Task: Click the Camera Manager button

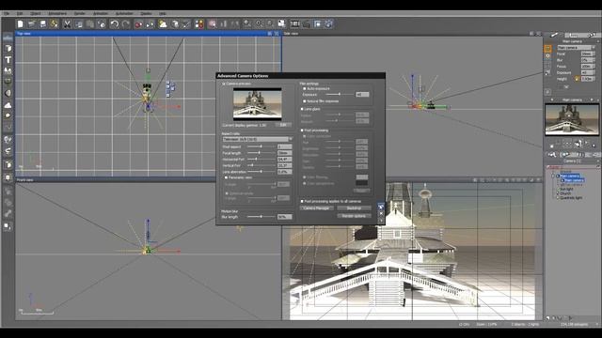Action: (x=316, y=208)
